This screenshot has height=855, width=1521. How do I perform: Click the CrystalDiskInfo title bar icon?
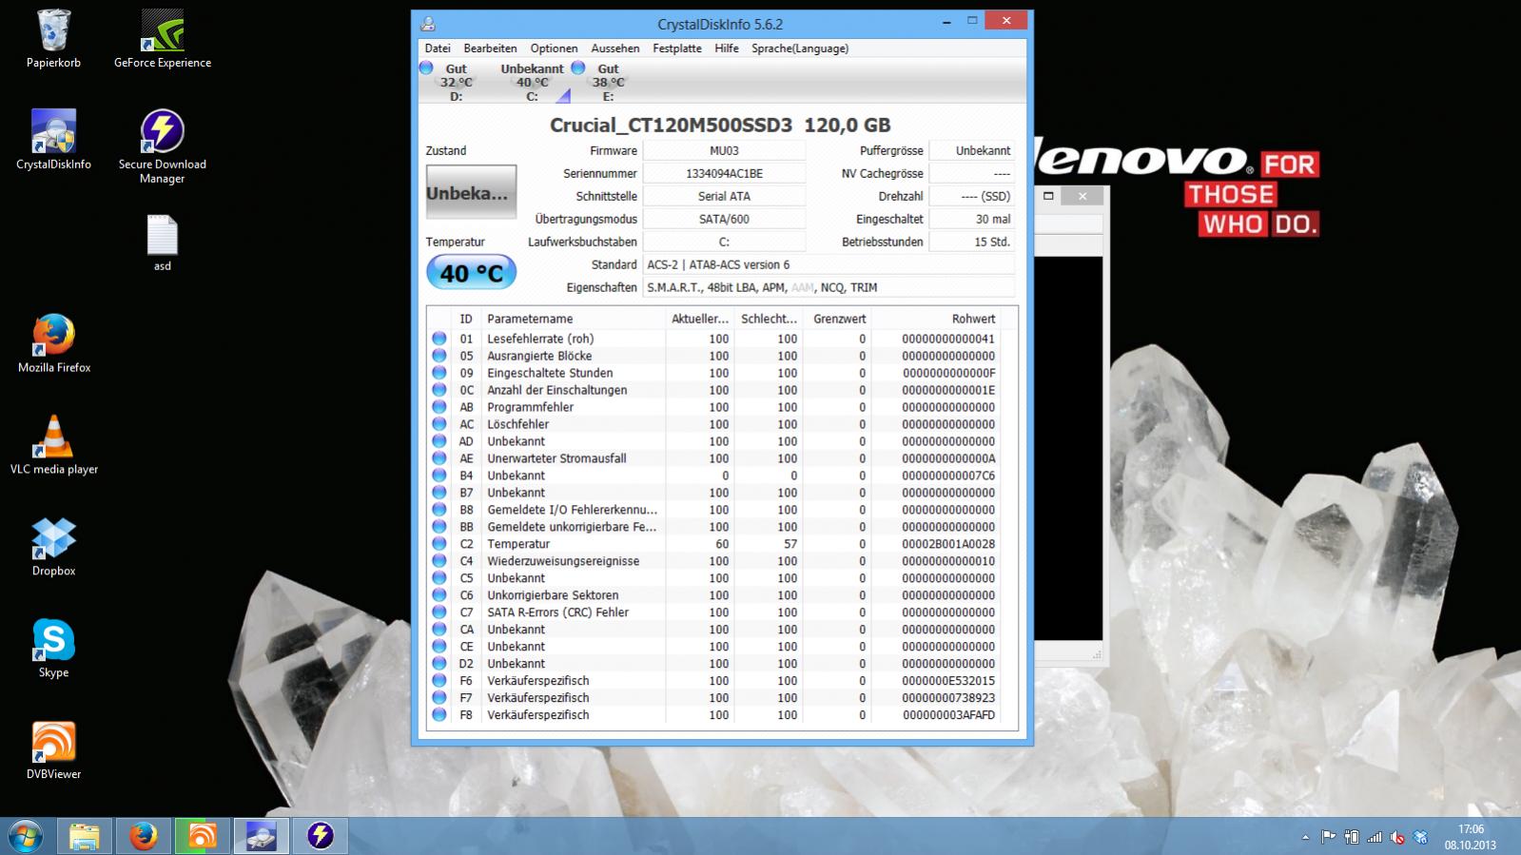click(x=428, y=24)
